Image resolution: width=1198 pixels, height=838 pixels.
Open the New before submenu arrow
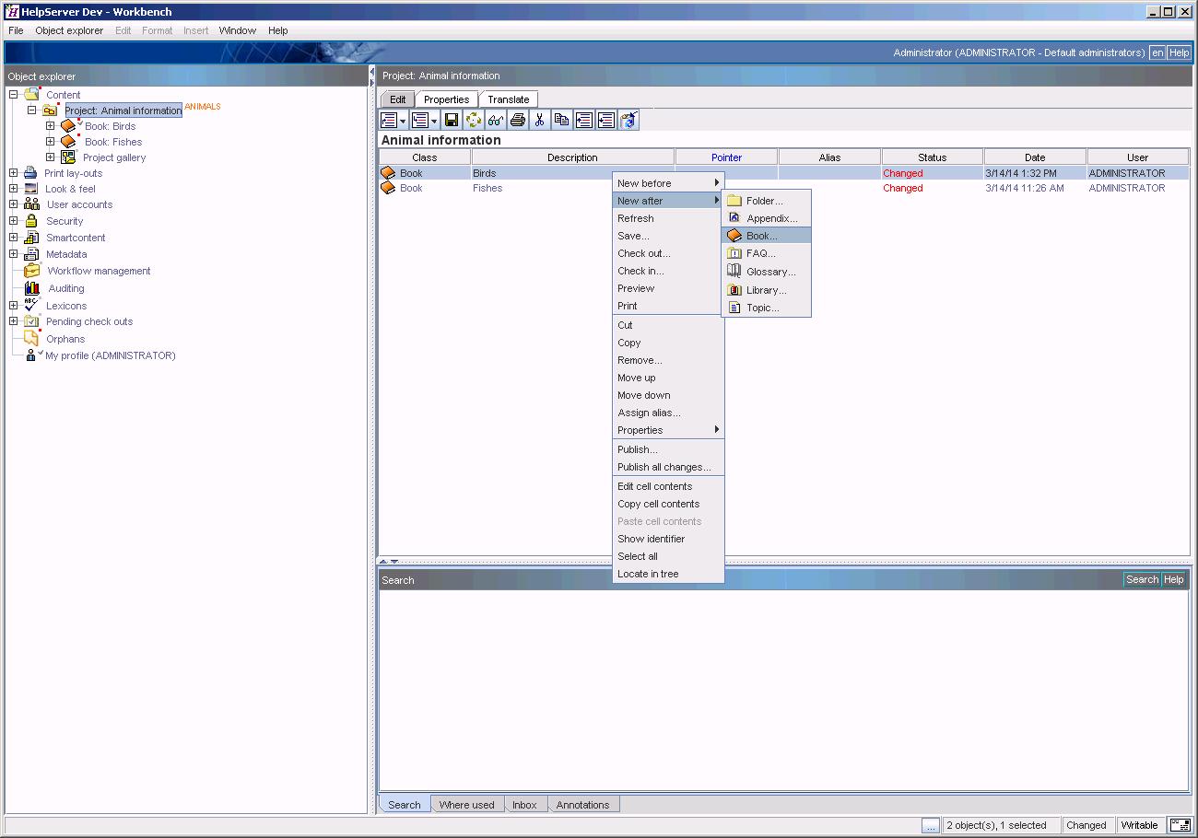click(x=717, y=182)
